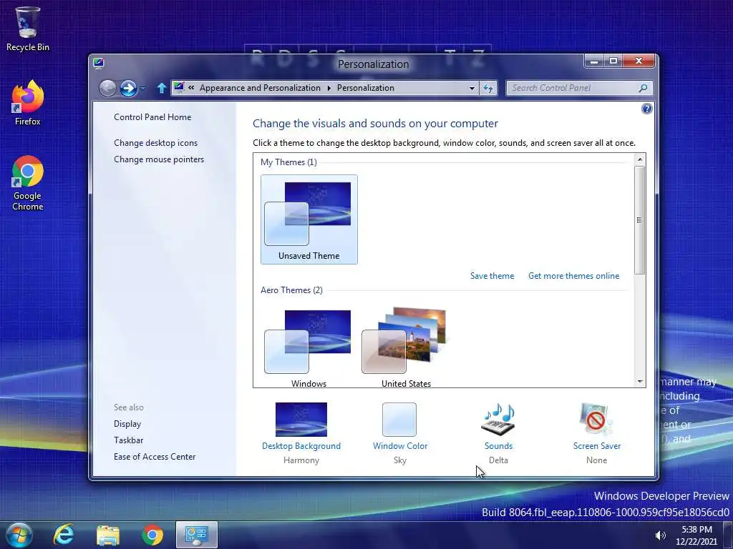Maximize the Personalization window

[613, 61]
